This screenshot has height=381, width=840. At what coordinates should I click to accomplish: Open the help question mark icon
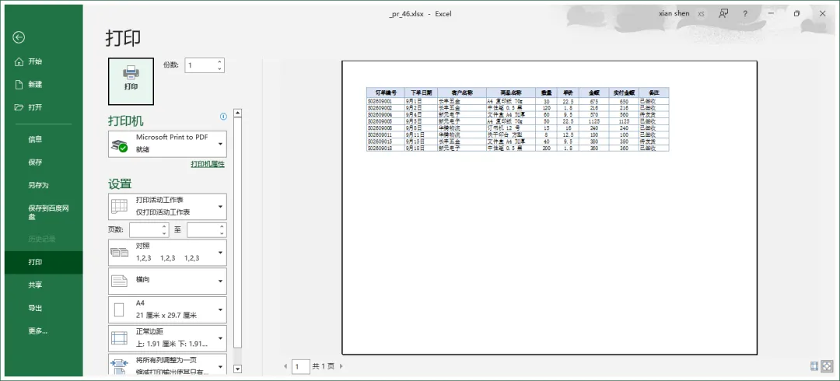745,14
